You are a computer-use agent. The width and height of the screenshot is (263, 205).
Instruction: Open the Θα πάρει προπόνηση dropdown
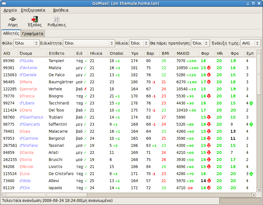(x=200, y=43)
